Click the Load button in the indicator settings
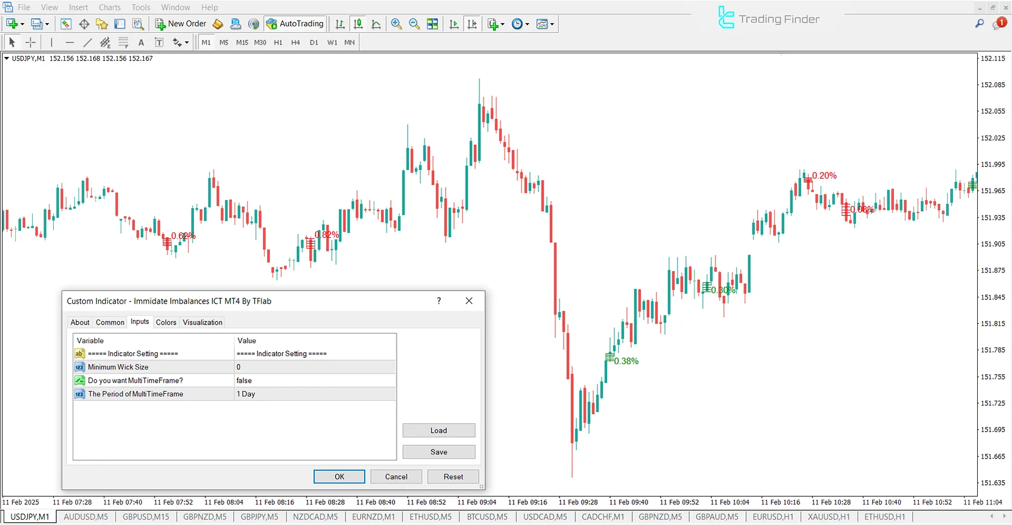The width and height of the screenshot is (1012, 525). point(439,430)
